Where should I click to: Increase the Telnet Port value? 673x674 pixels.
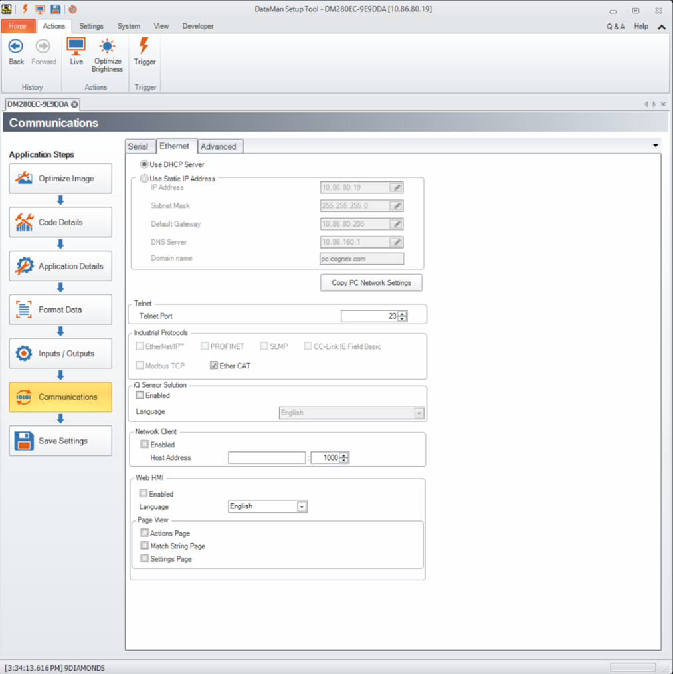coord(403,314)
